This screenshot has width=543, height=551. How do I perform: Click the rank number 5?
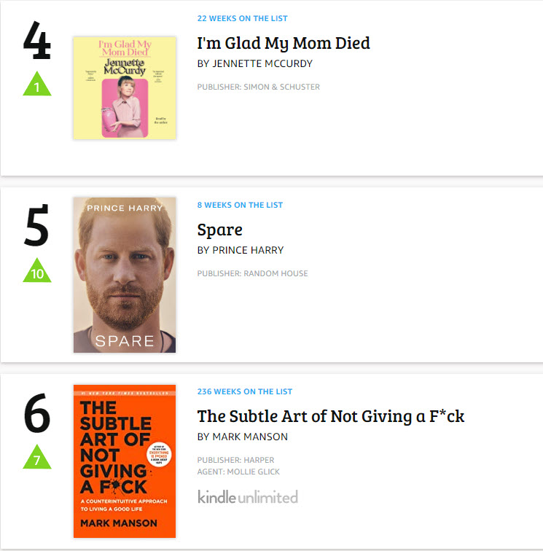point(37,227)
